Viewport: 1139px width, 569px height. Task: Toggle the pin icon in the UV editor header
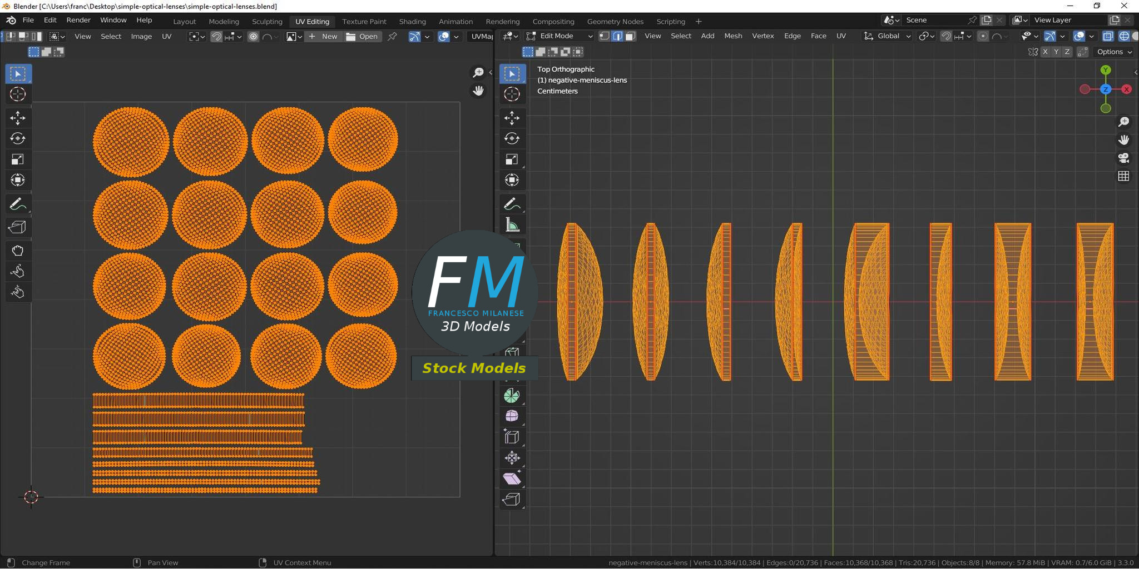pos(393,36)
